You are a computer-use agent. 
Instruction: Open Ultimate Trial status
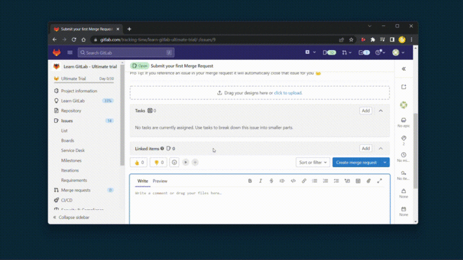coord(84,79)
